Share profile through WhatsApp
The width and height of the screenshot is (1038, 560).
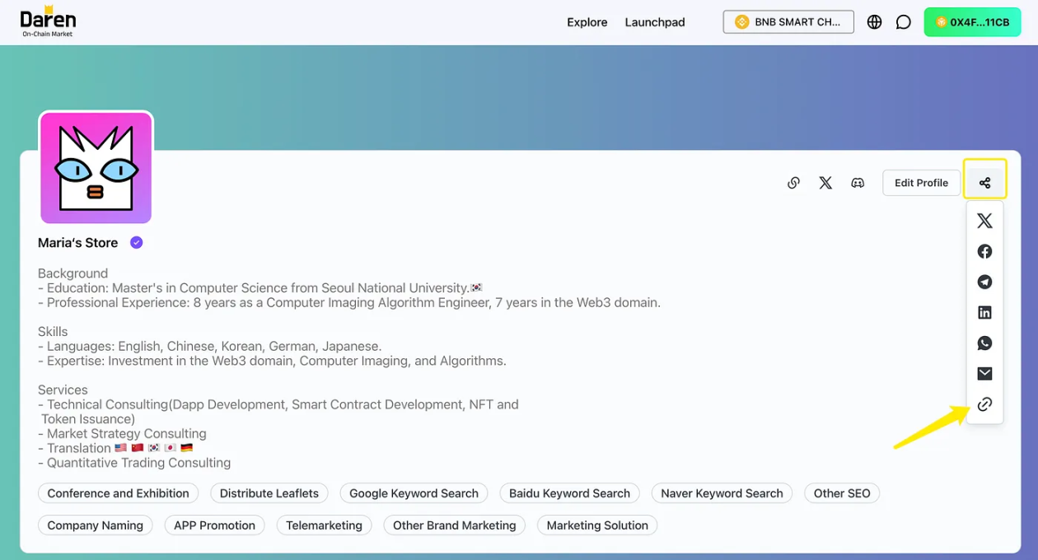point(984,343)
